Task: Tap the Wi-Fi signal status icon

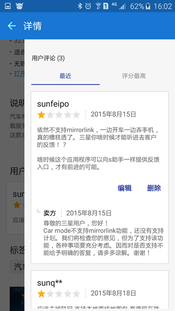Action: pyautogui.click(x=98, y=6)
